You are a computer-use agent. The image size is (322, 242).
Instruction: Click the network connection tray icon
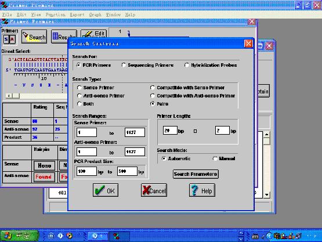(x=298, y=236)
